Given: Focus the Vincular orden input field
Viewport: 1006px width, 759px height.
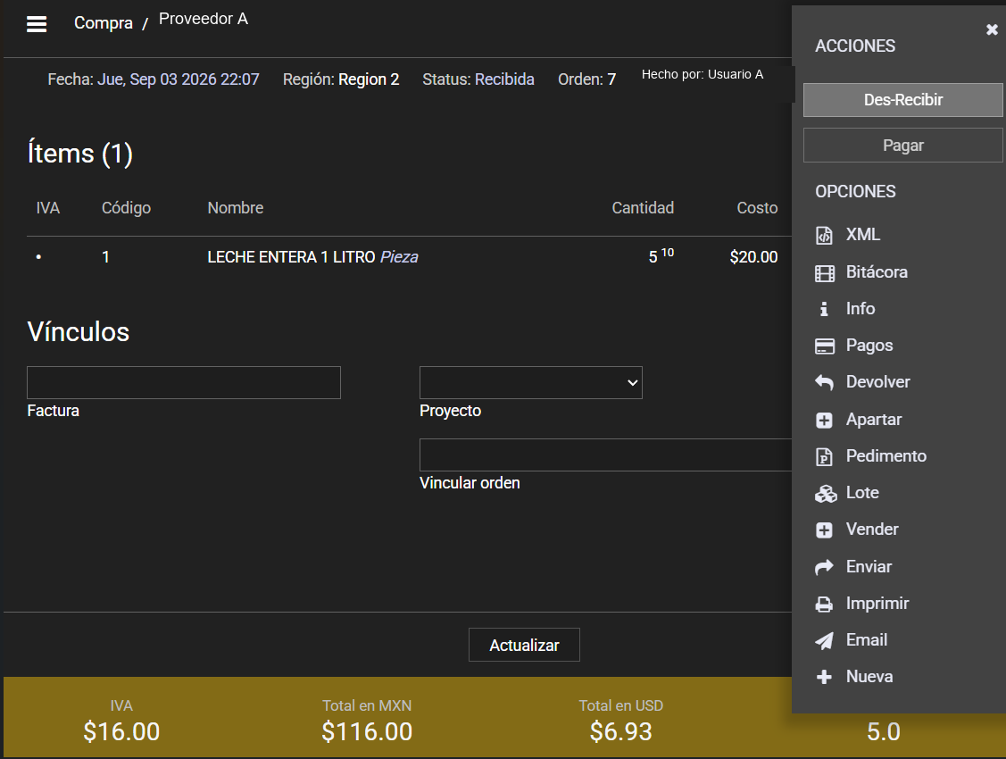Looking at the screenshot, I should click(605, 455).
